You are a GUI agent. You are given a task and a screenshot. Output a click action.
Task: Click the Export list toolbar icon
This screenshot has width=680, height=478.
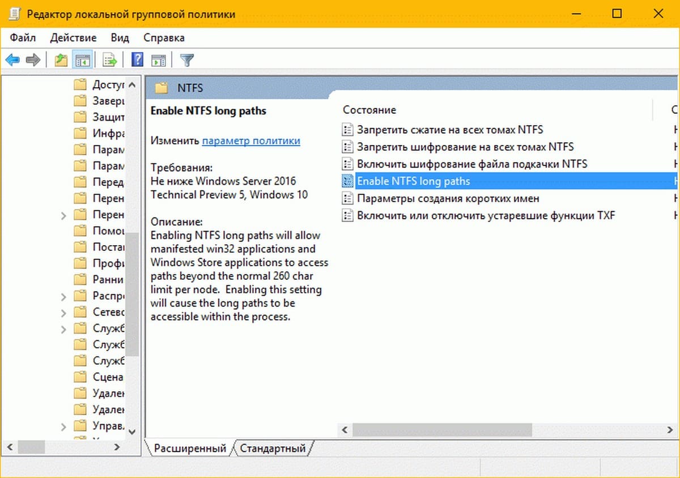point(109,60)
